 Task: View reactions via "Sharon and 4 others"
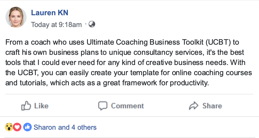[x=65, y=127]
